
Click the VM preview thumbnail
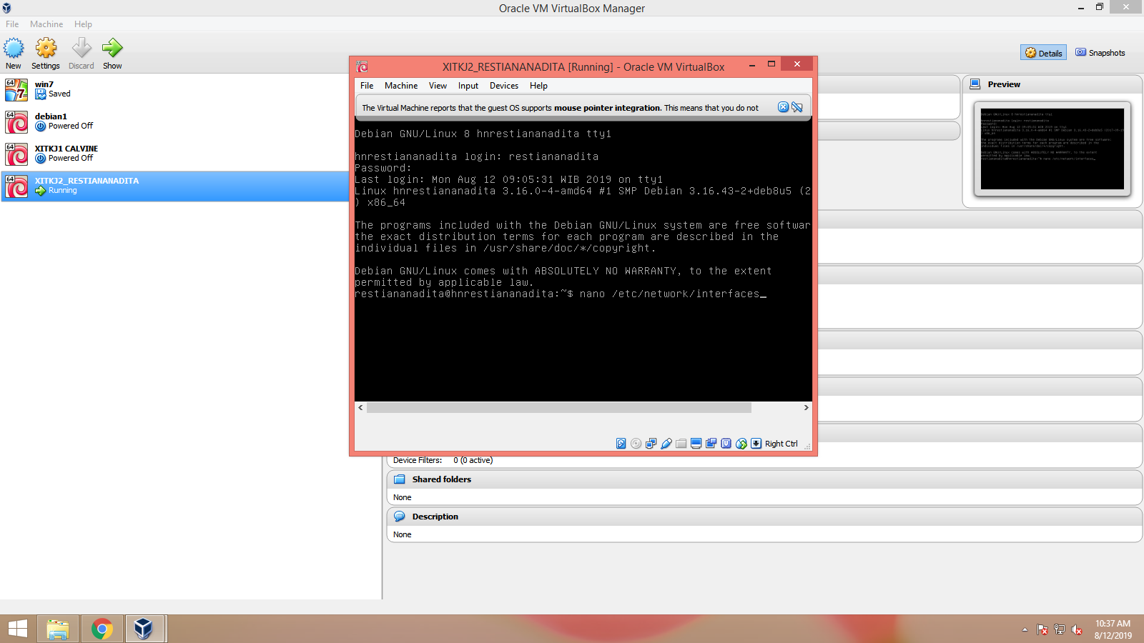point(1052,149)
